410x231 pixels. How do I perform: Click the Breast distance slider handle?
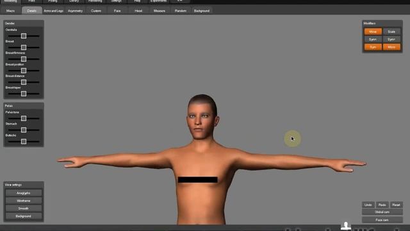[x=24, y=82]
